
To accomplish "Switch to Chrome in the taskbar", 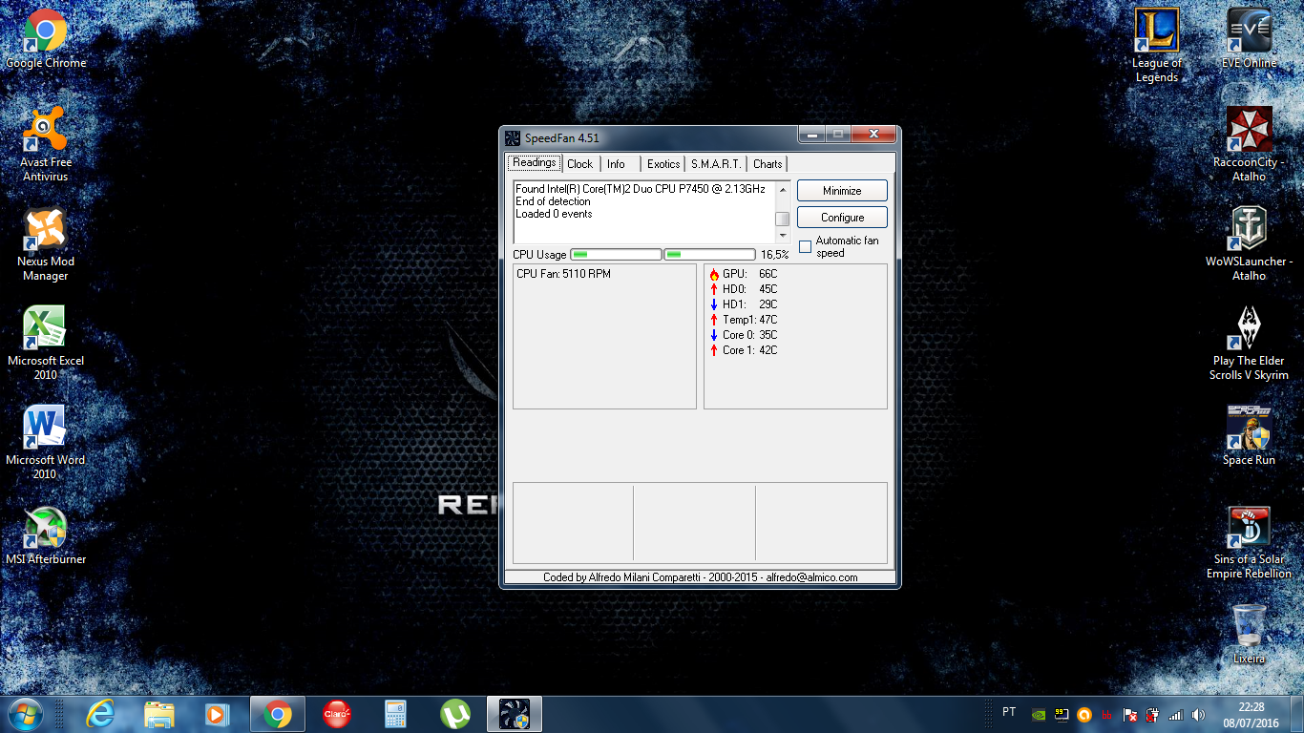I will tap(278, 714).
